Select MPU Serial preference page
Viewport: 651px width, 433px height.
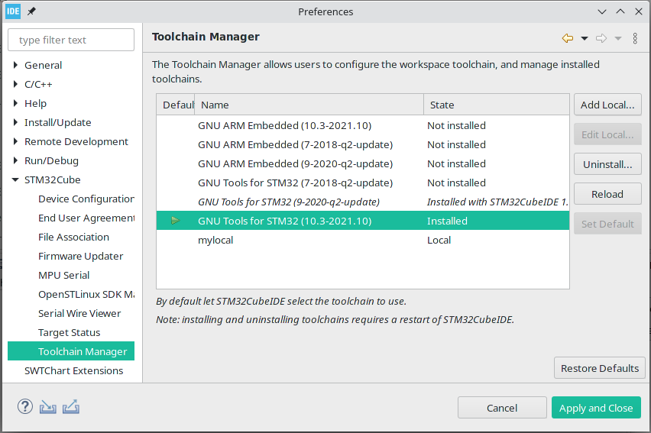[63, 275]
